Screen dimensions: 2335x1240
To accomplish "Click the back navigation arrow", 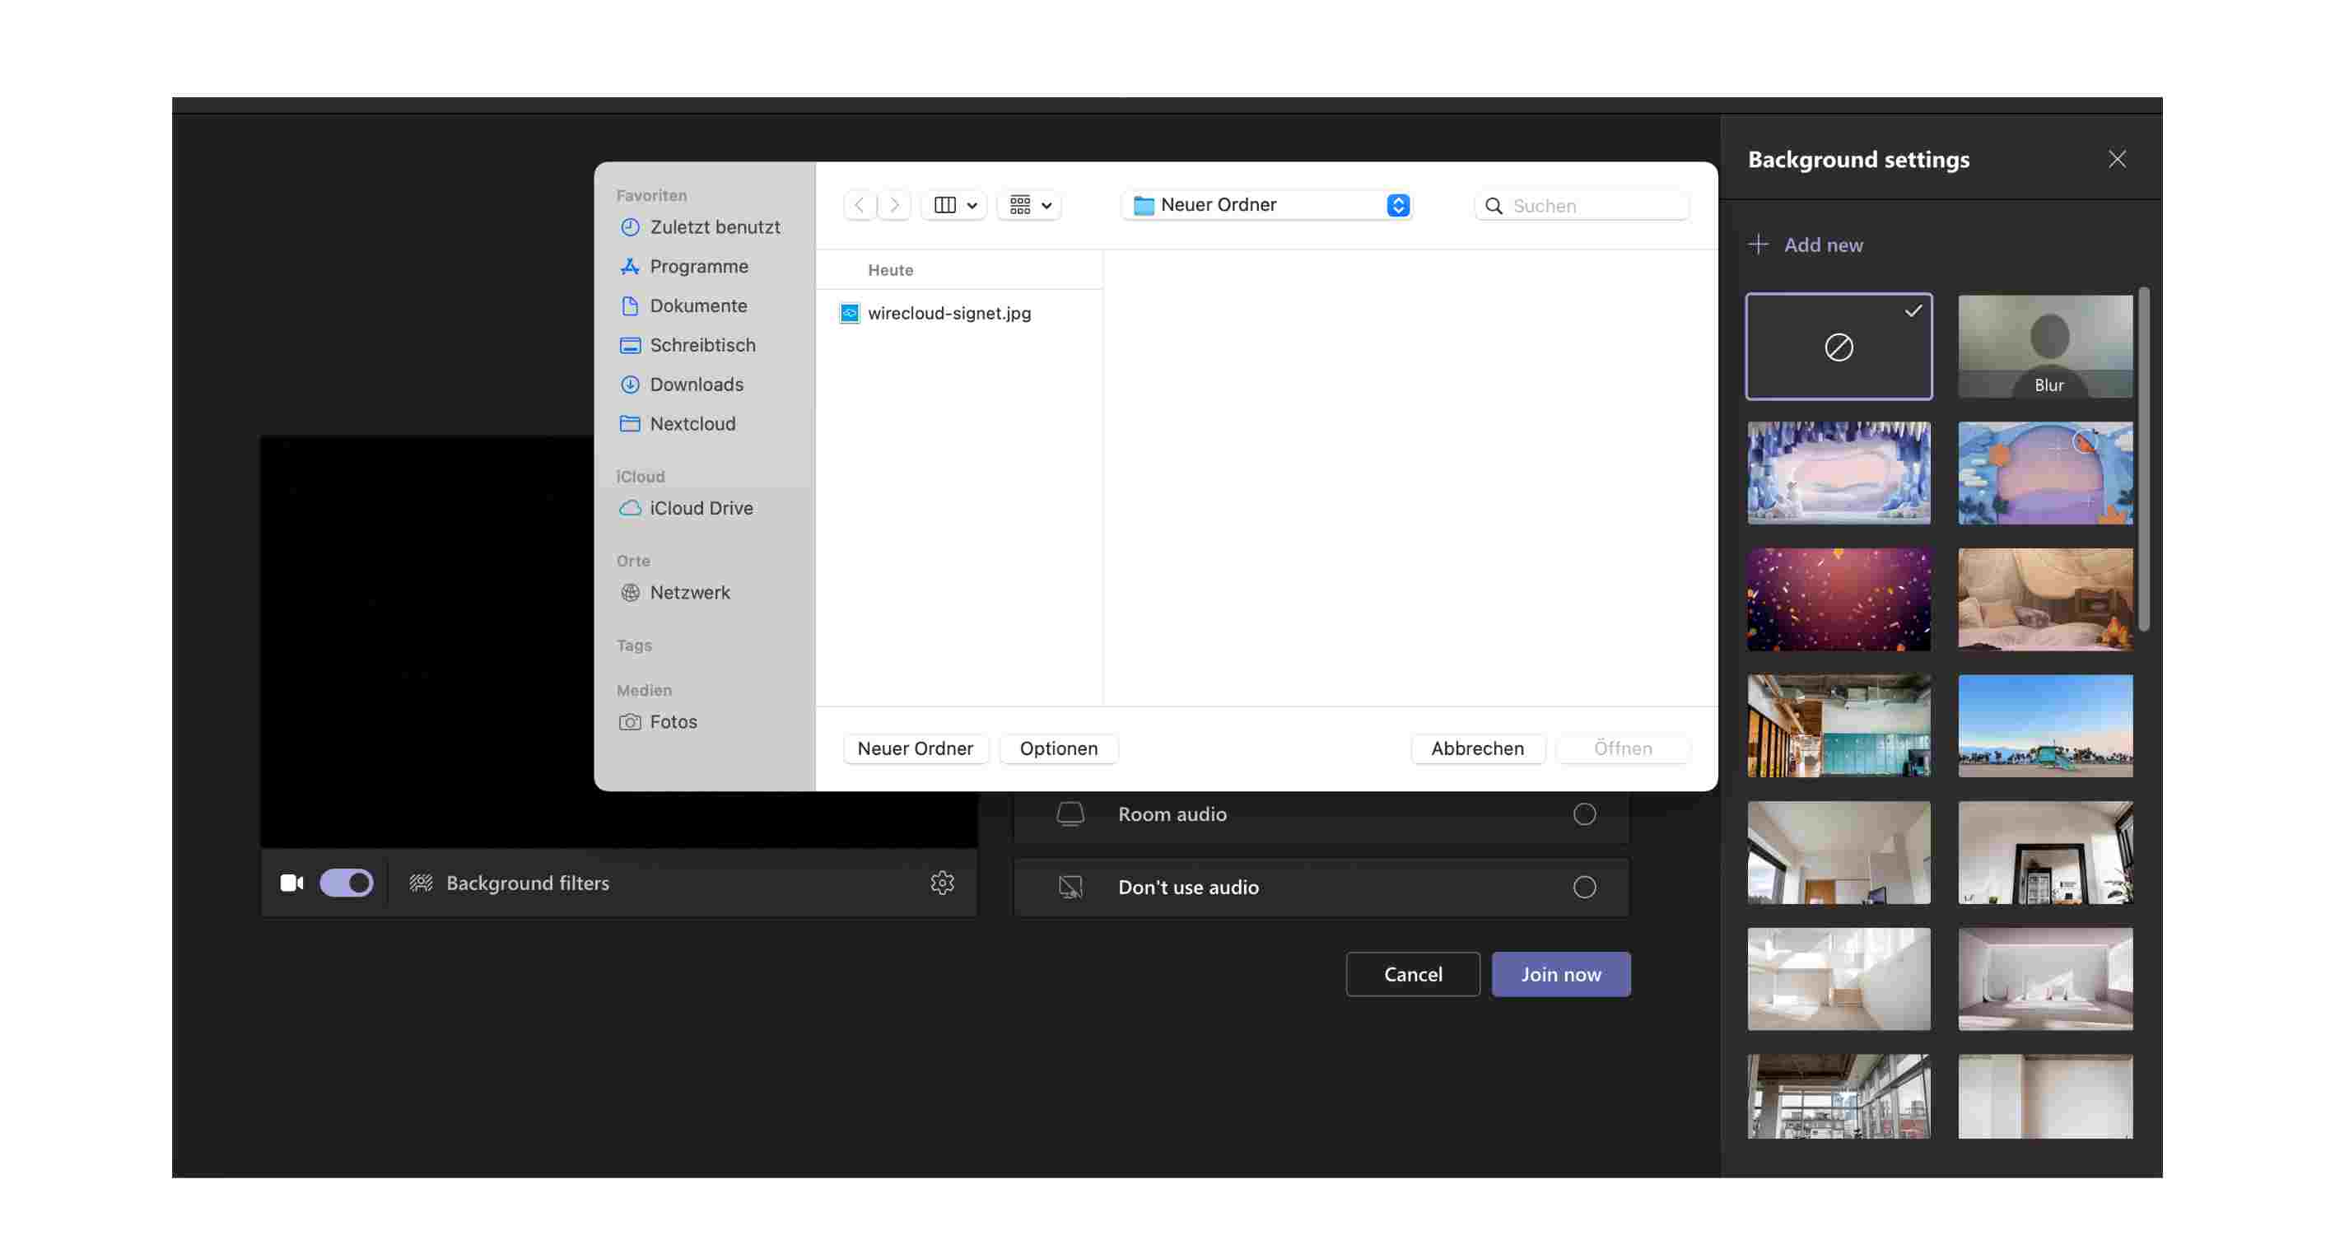I will tap(860, 204).
